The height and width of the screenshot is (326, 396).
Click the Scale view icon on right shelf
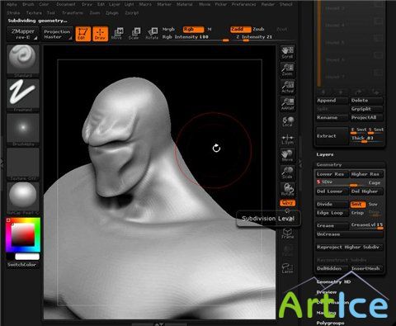coord(287,172)
